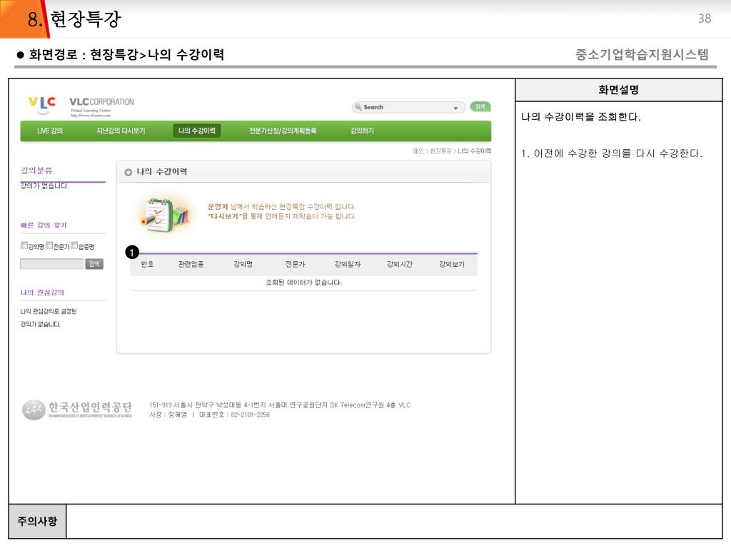This screenshot has height=548, width=731.
Task: Click the 강의가 없습니다 text under 강의분류
Action: [44, 186]
